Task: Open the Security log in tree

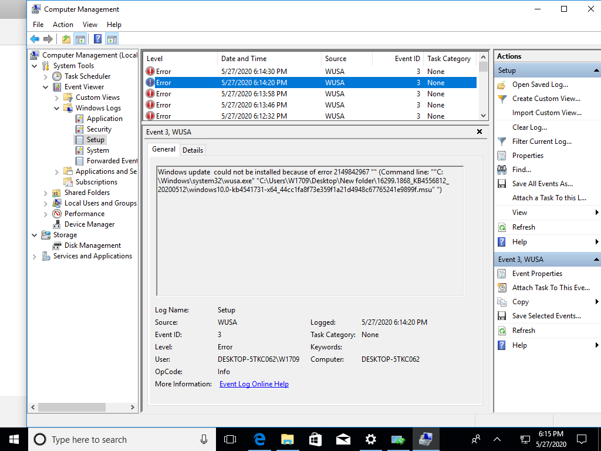Action: coord(99,129)
